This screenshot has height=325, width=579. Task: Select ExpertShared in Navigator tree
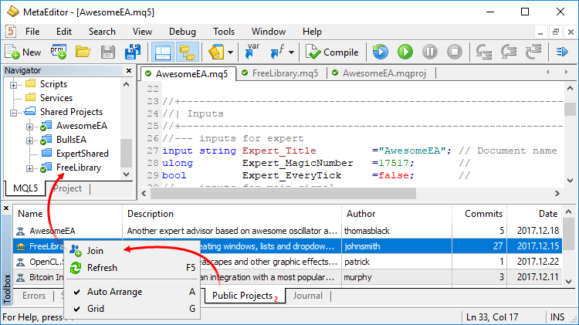pos(83,154)
